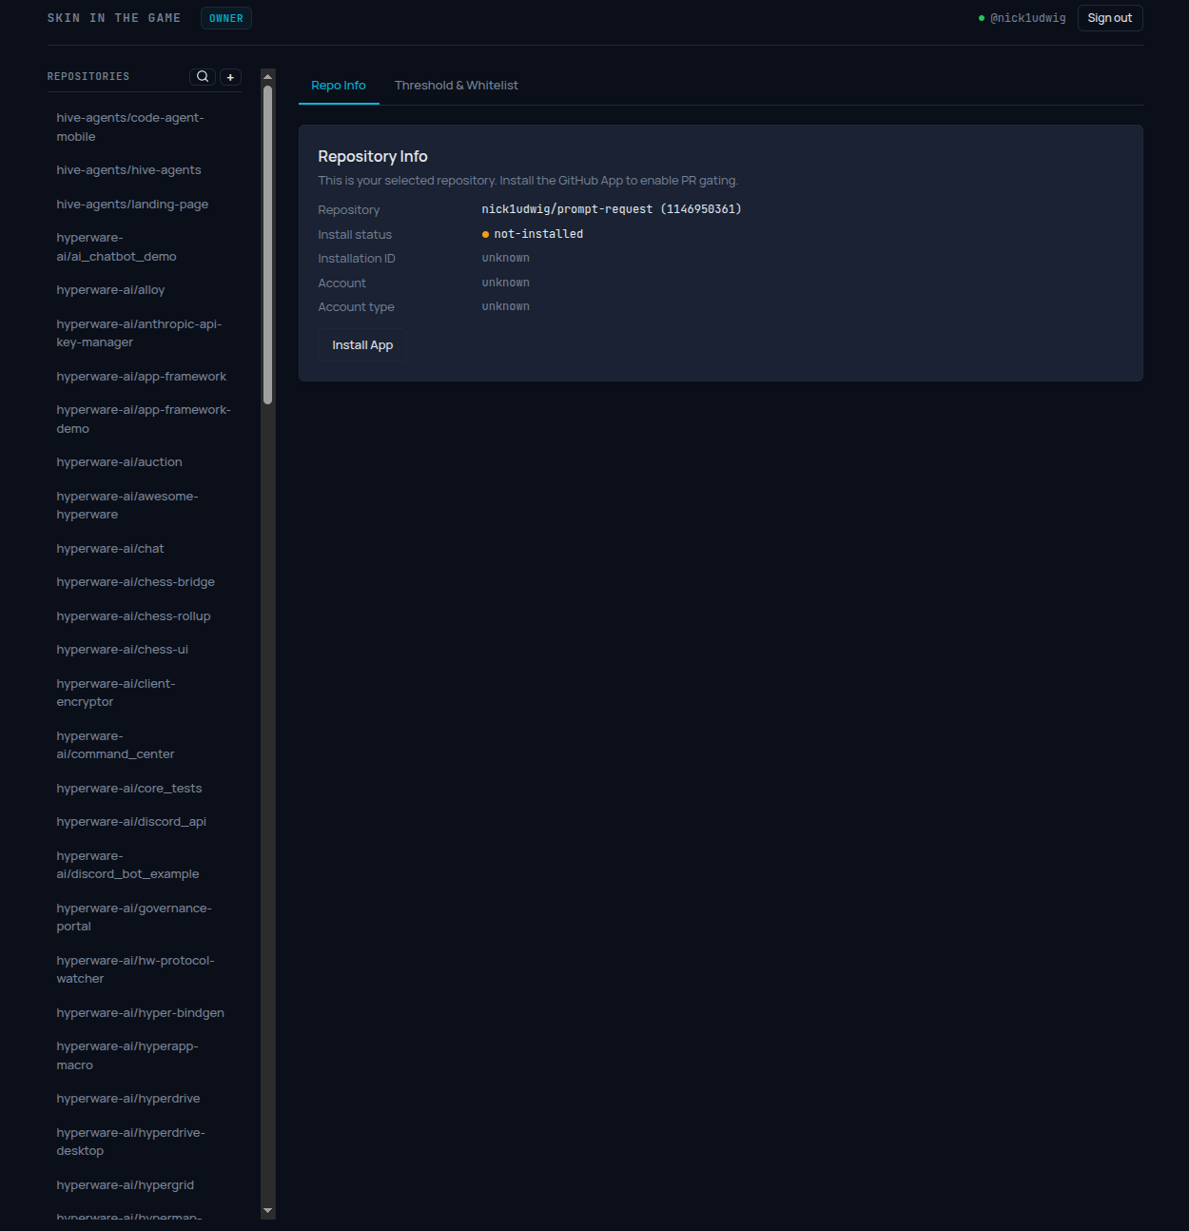Open hyperware-ai/alloy repository
The width and height of the screenshot is (1189, 1231).
pos(110,290)
